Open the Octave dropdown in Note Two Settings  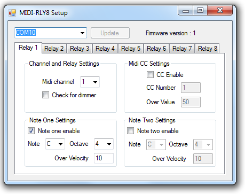click(x=203, y=144)
